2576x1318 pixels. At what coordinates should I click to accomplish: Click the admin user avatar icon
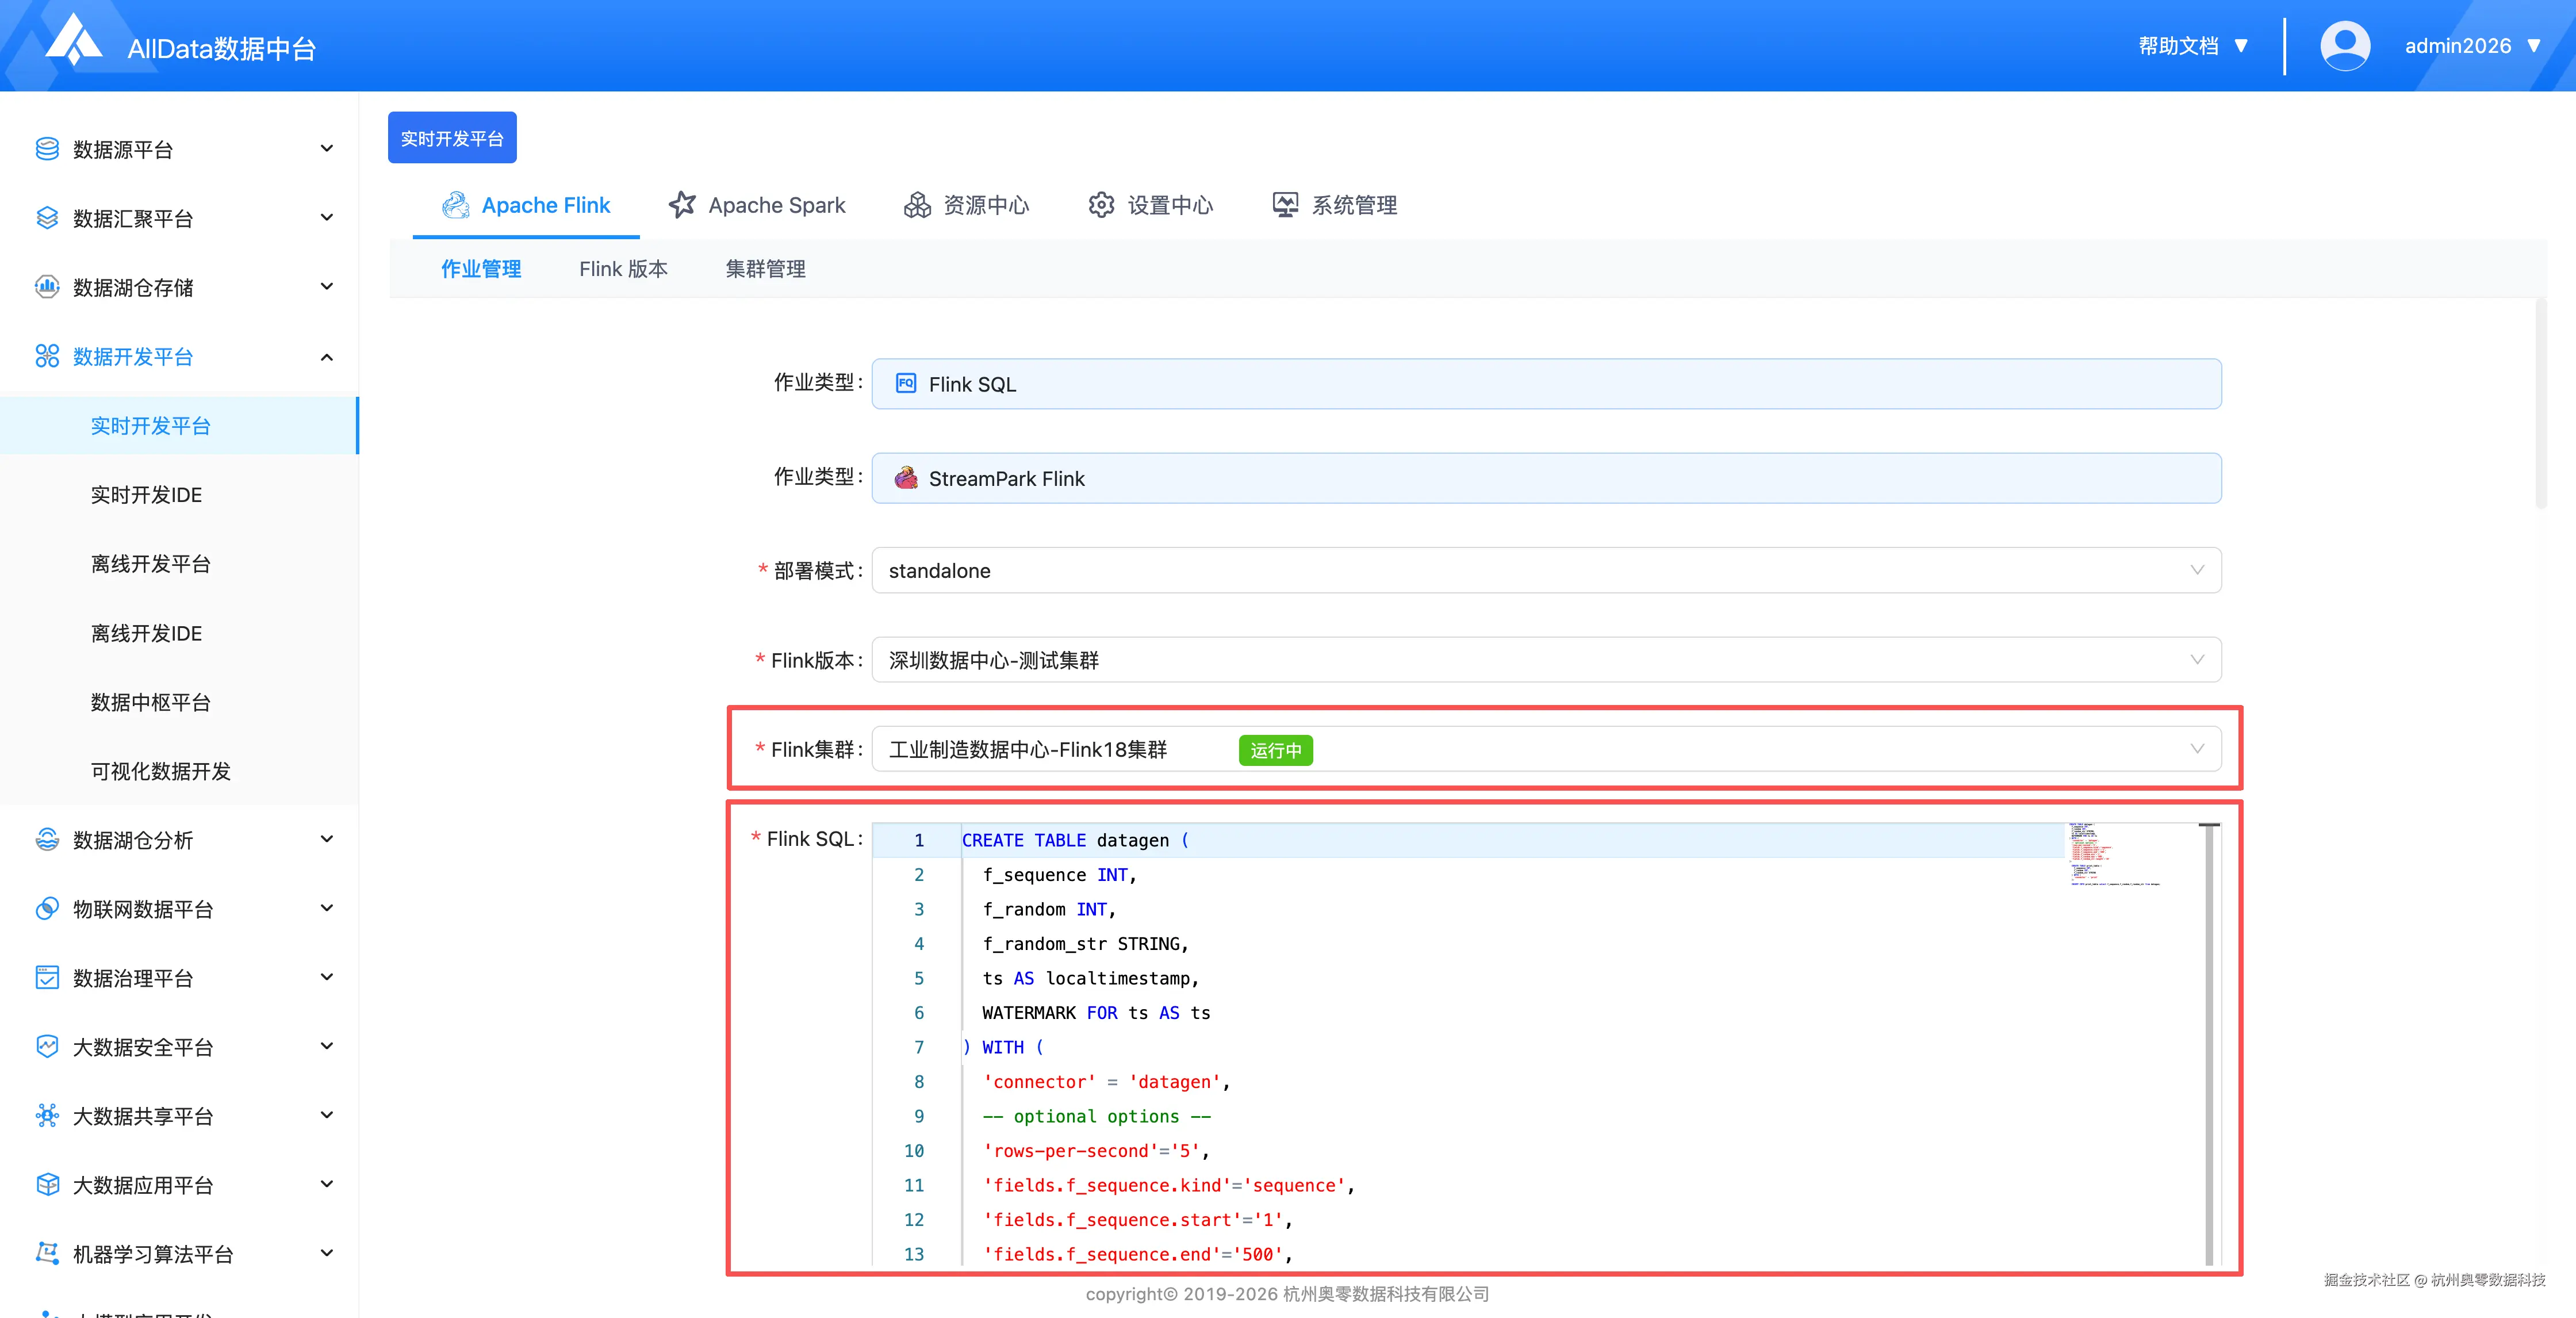tap(2344, 46)
